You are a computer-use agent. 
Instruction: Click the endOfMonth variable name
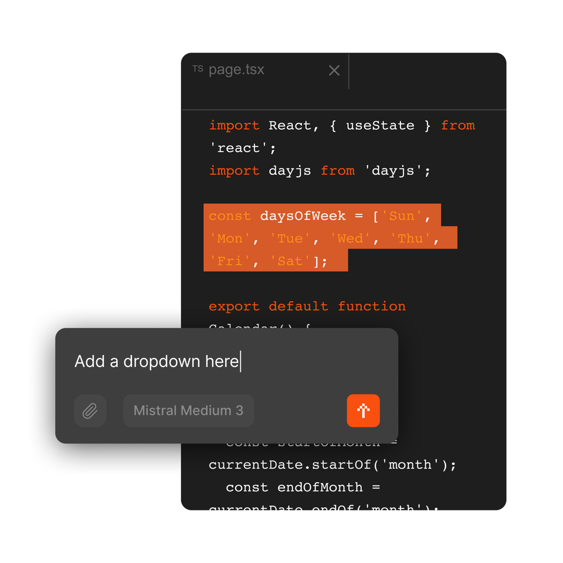coord(320,487)
